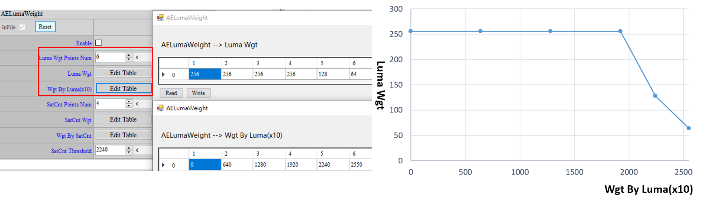Click the Wgt By Luma(x10) dialog window icon
Viewport: 706px width, 203px height.
[160, 108]
